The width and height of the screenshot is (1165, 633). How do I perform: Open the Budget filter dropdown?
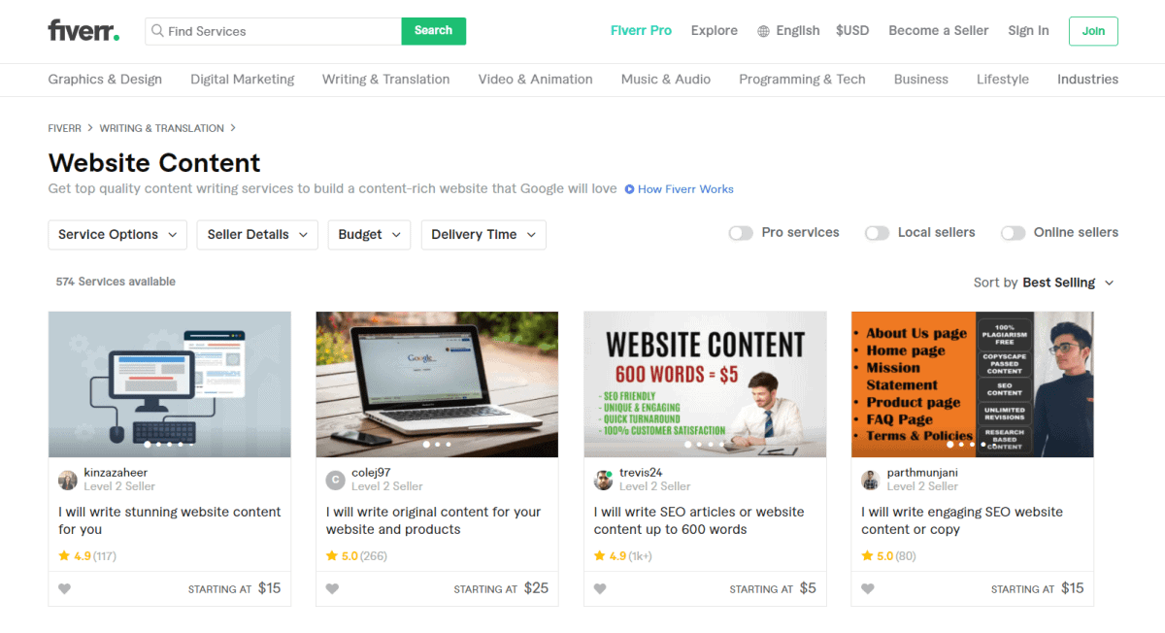(x=369, y=235)
